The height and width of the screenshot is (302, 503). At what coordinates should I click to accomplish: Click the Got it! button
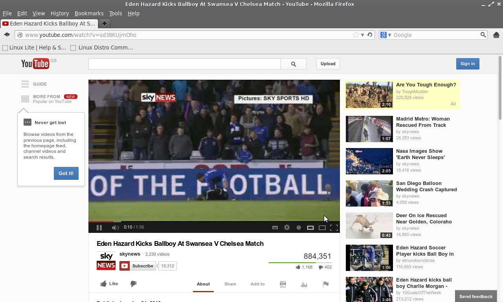[66, 173]
